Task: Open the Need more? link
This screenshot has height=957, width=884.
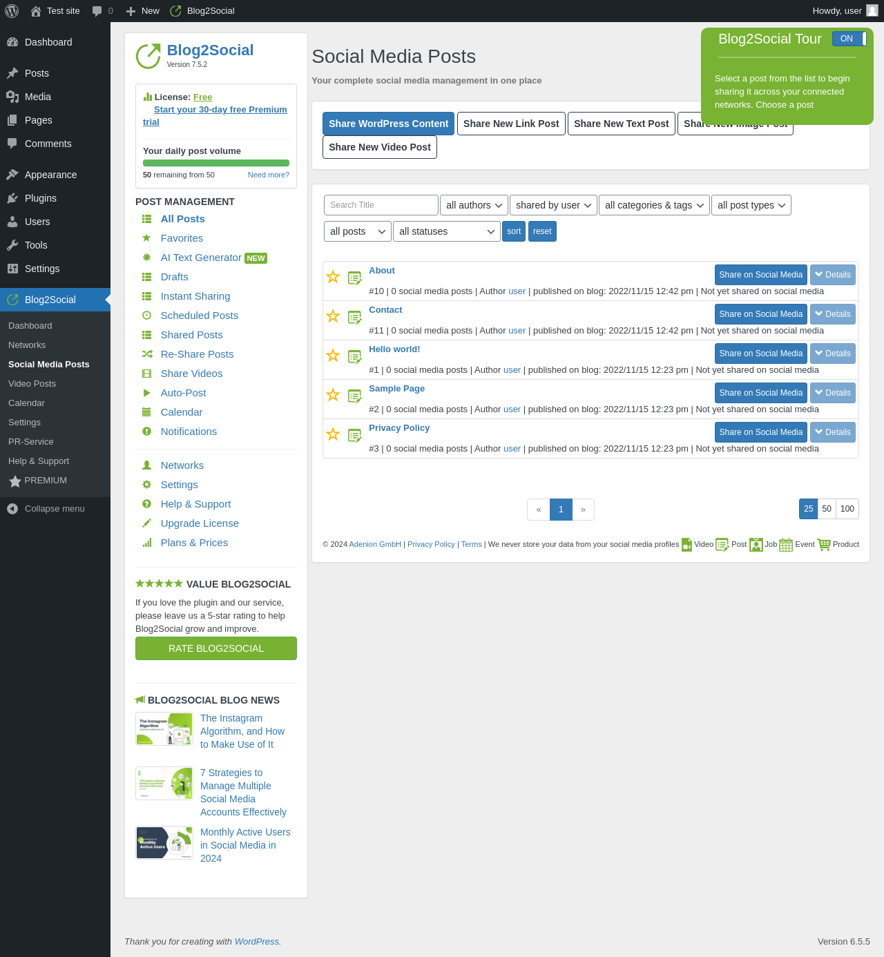Action: (x=269, y=175)
